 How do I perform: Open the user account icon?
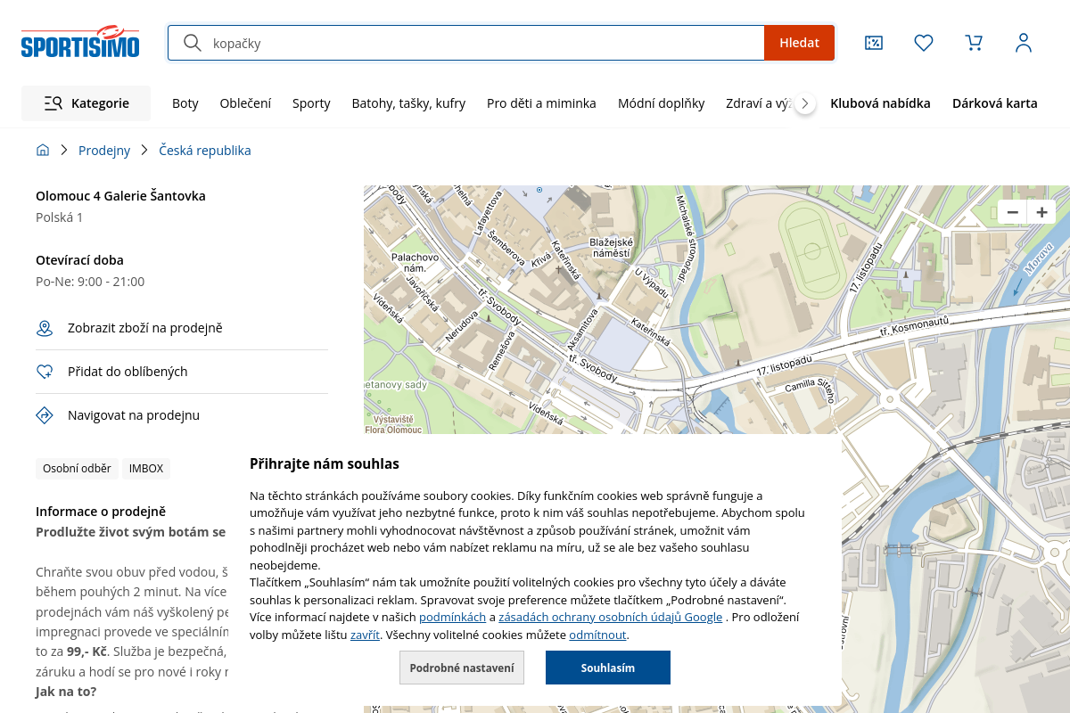(1024, 43)
